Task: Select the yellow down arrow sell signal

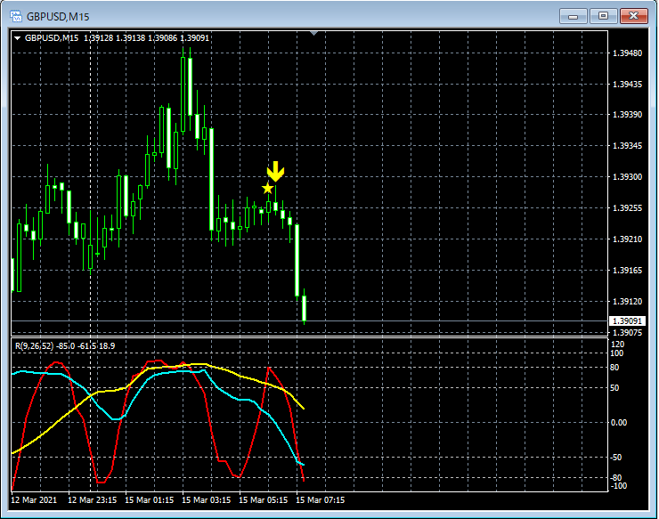Action: click(276, 172)
